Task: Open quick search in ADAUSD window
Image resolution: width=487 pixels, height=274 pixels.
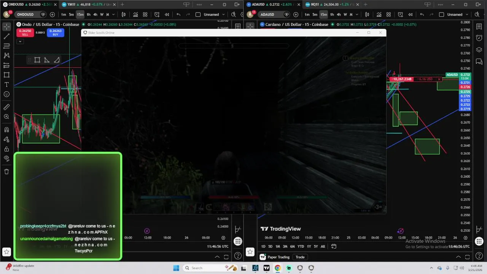Action: click(x=477, y=14)
